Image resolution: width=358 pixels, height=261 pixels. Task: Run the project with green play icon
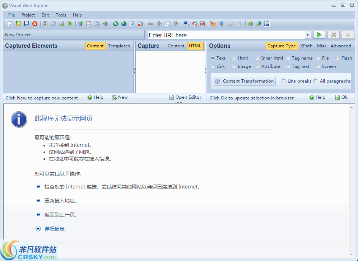click(70, 23)
